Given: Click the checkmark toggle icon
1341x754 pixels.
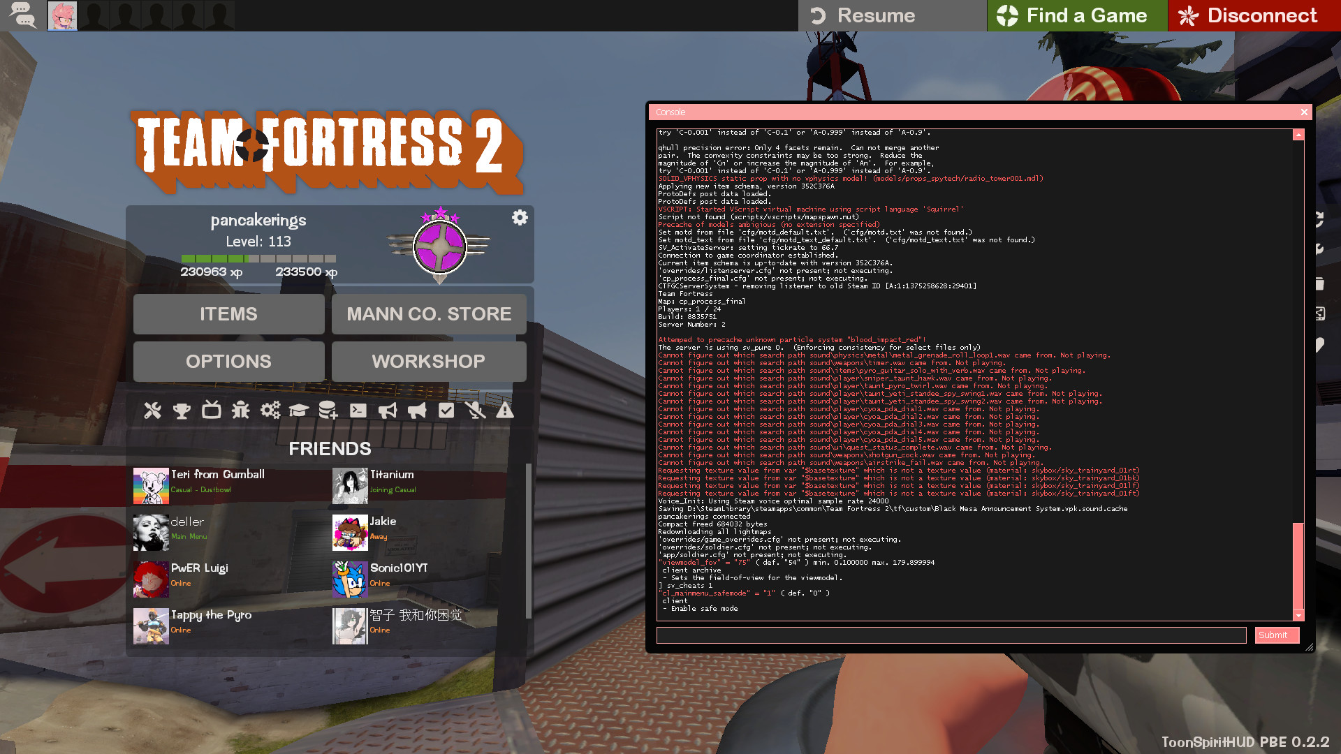Looking at the screenshot, I should [446, 411].
